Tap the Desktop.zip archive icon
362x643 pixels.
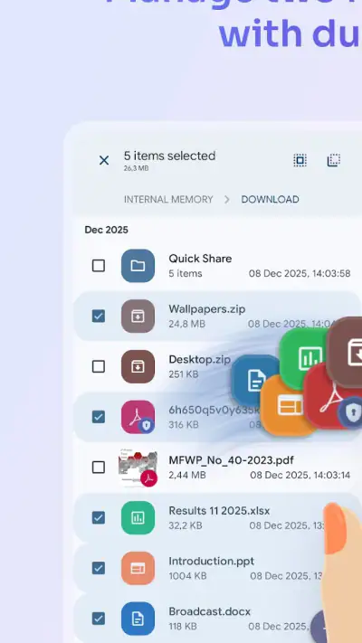[x=138, y=366]
